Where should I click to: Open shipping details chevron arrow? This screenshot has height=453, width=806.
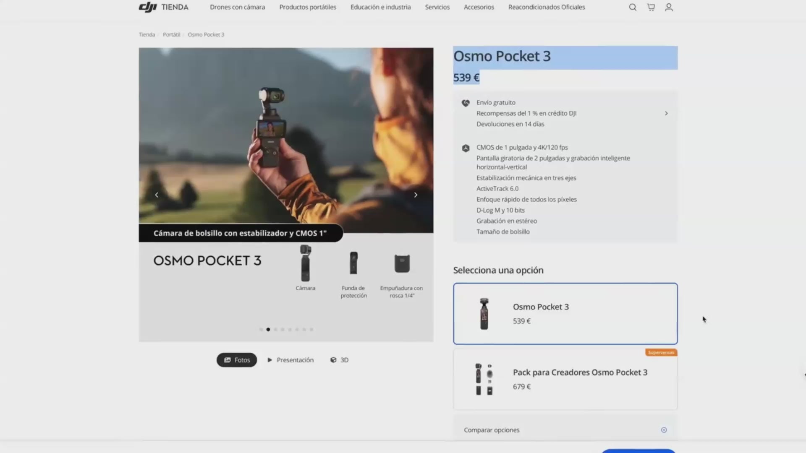666,113
